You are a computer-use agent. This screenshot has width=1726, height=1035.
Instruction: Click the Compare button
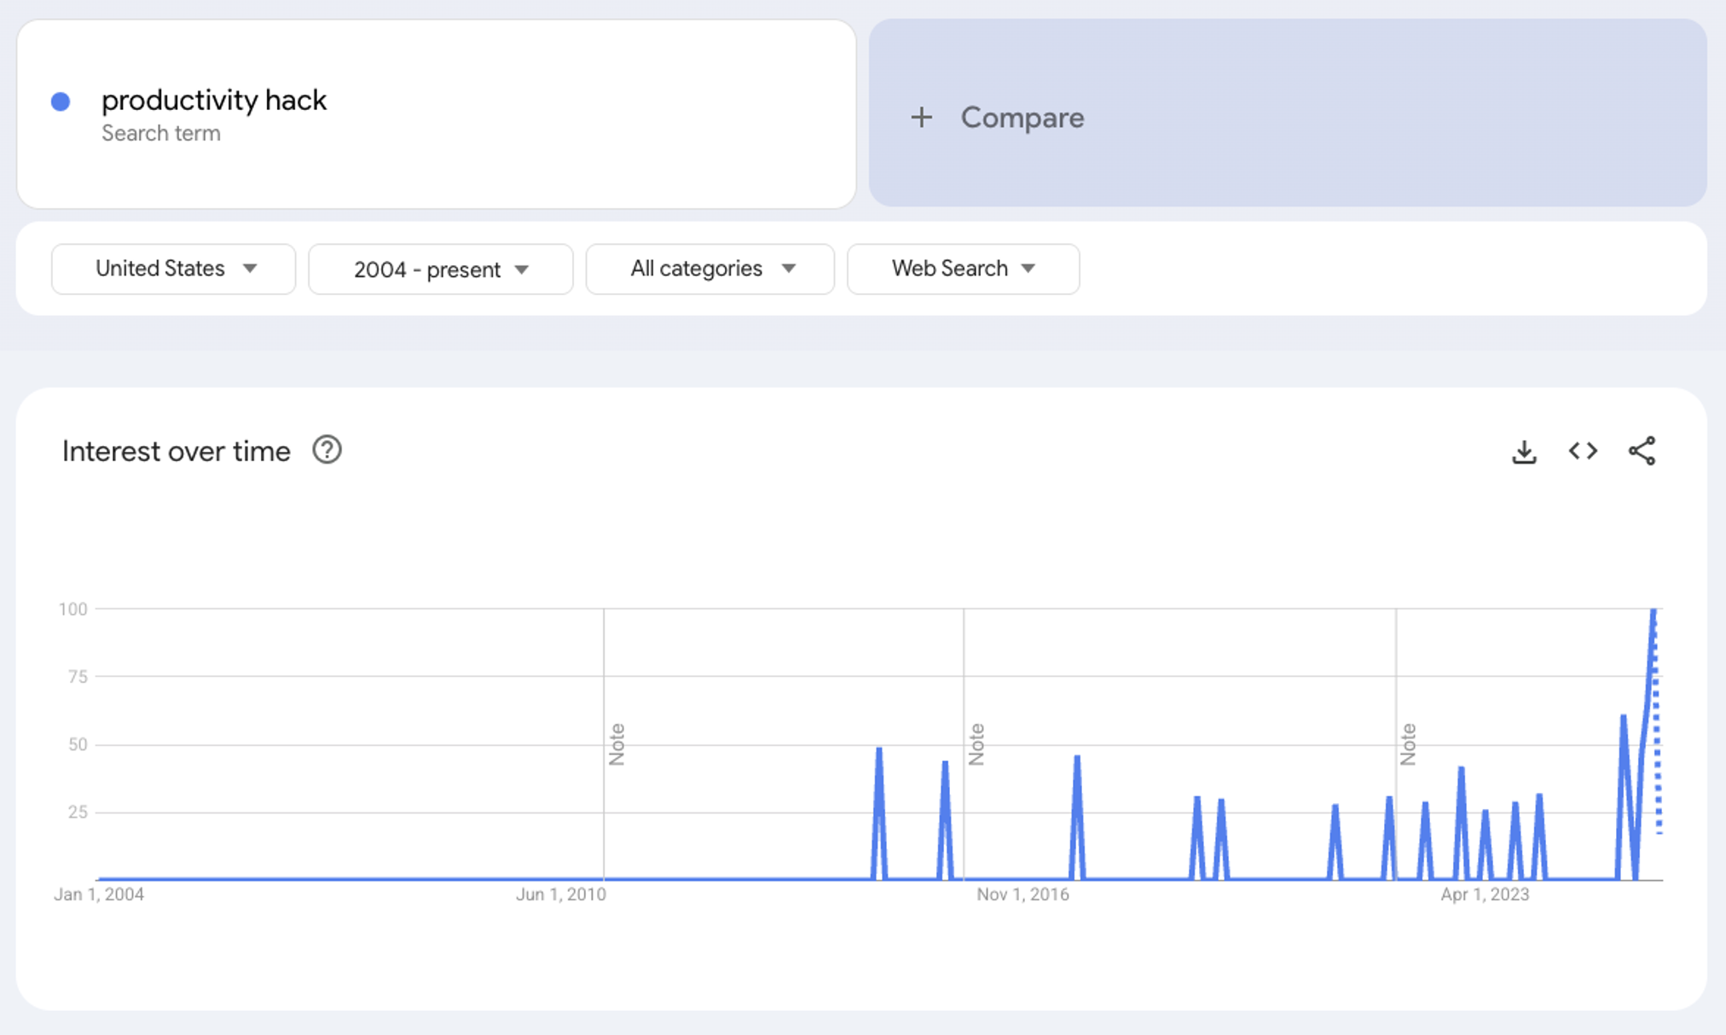[1022, 118]
